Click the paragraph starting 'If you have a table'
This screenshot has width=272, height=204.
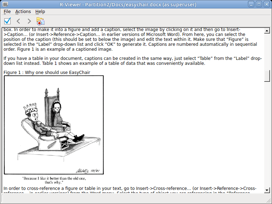click(x=133, y=61)
